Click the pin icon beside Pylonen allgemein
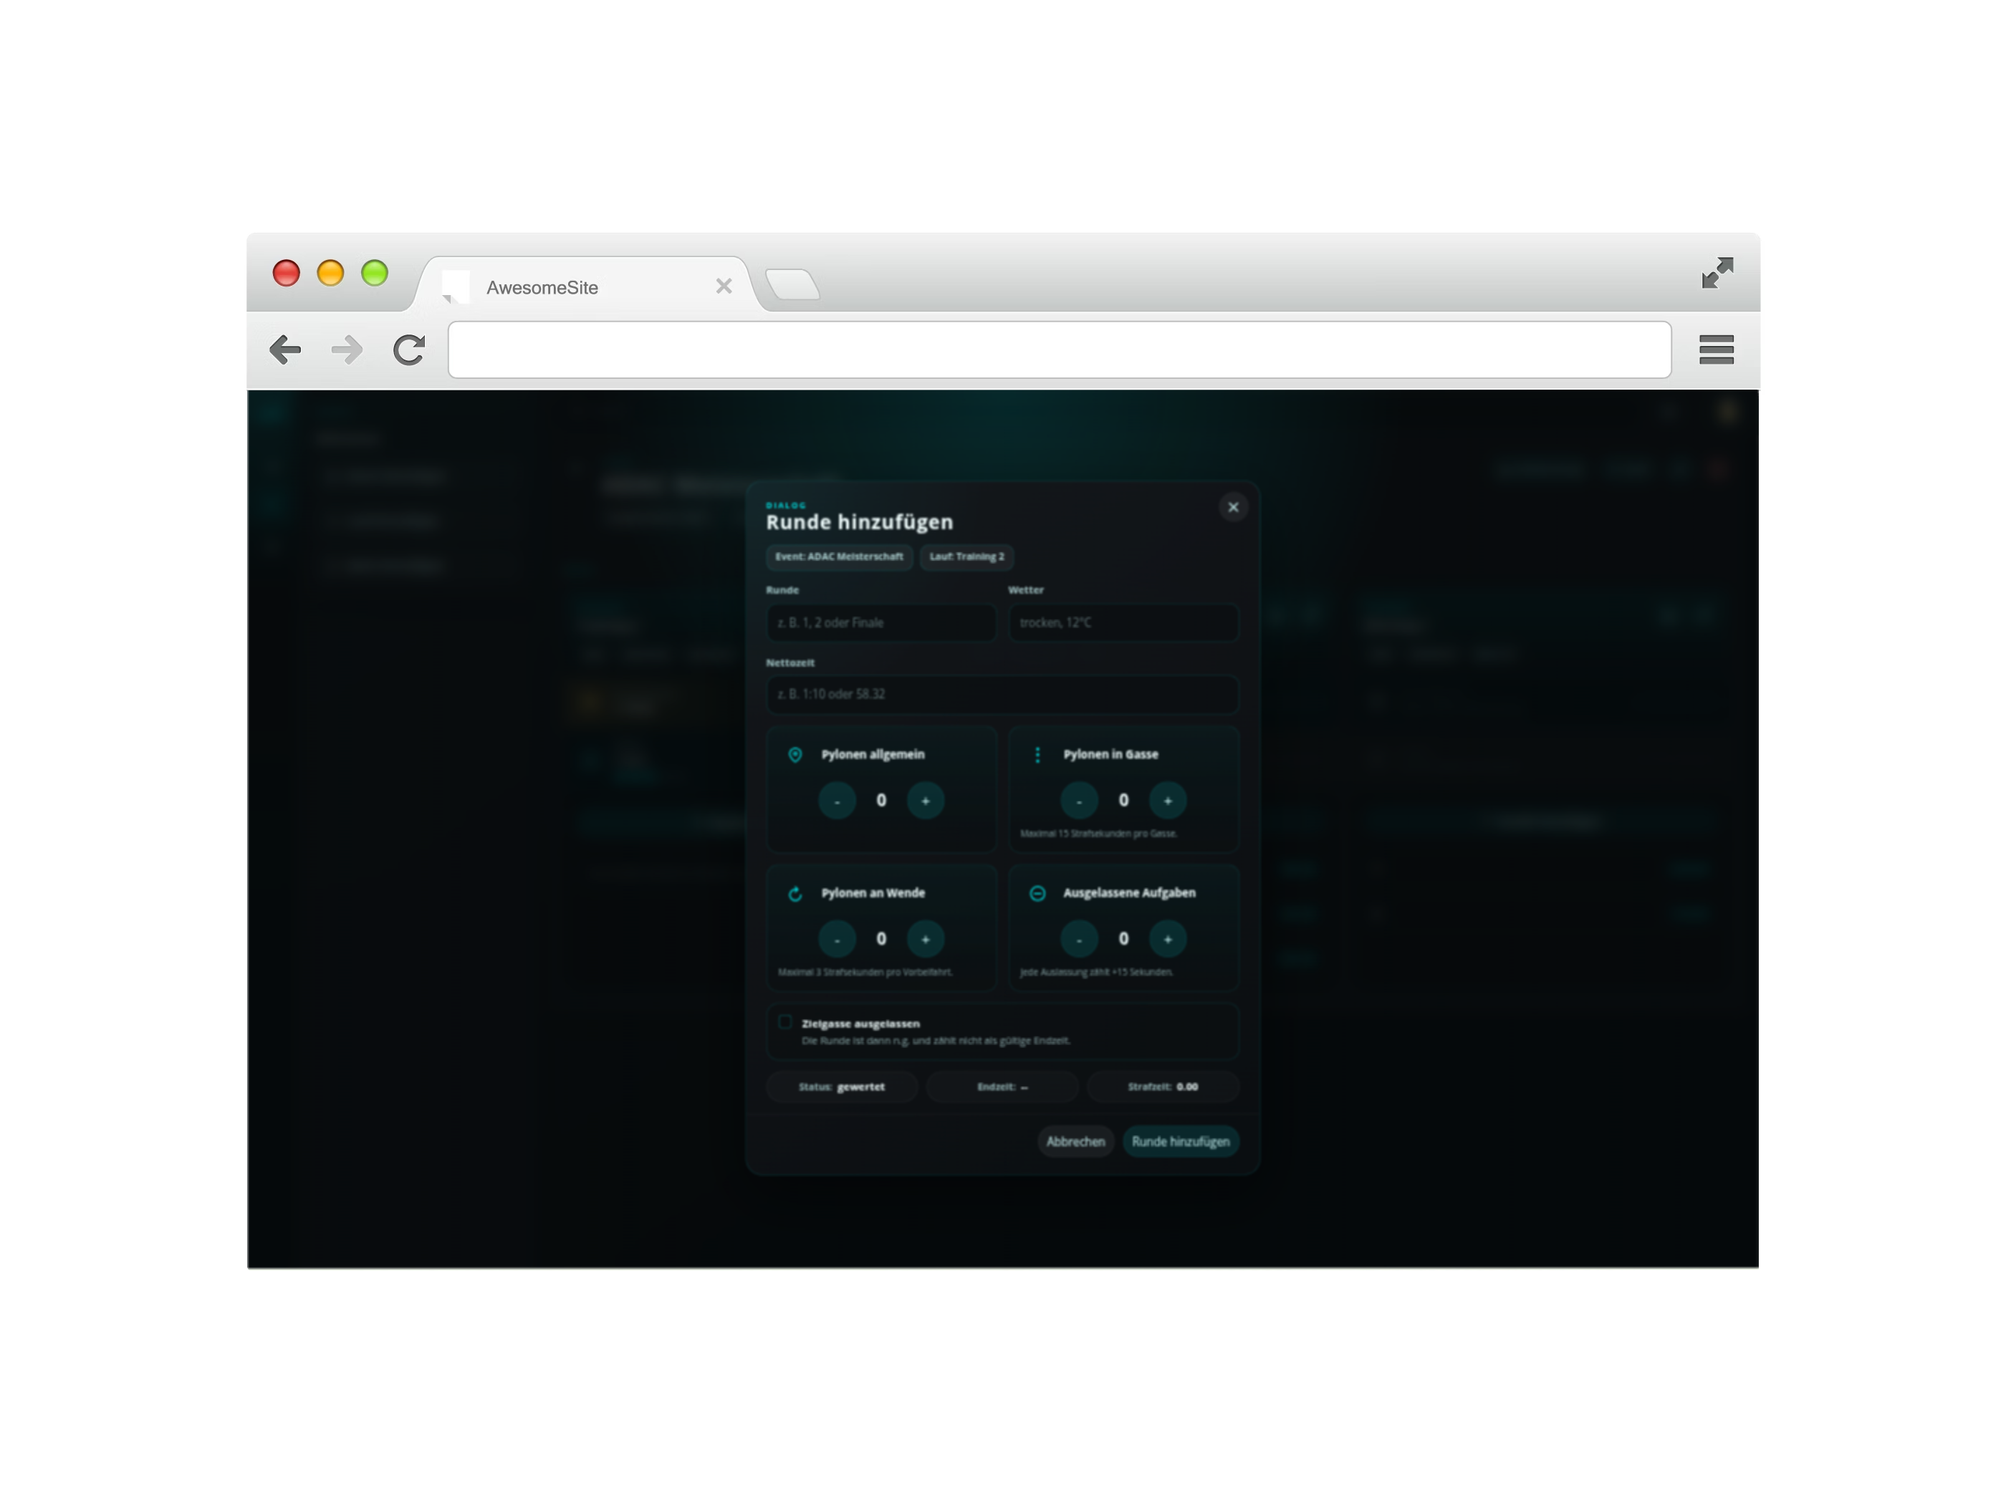Viewport: 2006px width, 1504px height. tap(795, 755)
